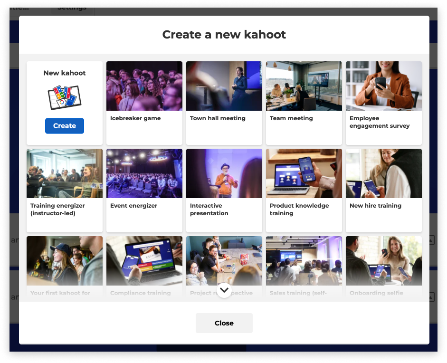The width and height of the screenshot is (447, 363).
Task: Open the Settings tab in the background
Action: point(72,7)
